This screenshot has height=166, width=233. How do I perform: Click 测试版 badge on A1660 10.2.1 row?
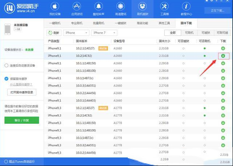(103, 48)
